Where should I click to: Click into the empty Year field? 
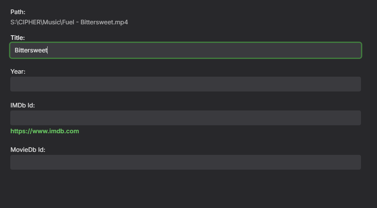coord(185,84)
